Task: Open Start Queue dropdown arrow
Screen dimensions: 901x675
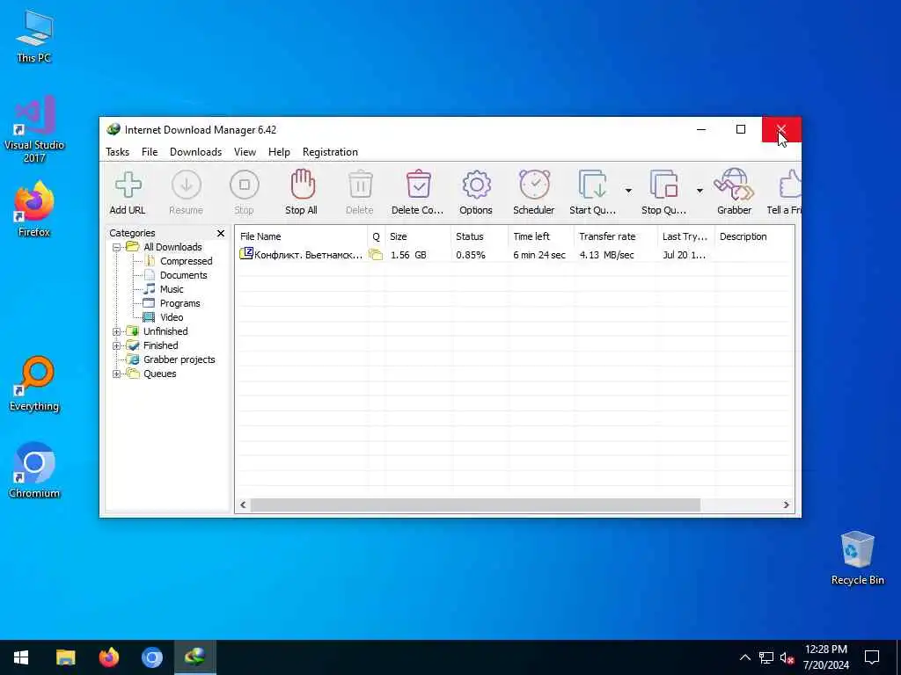Action: (x=628, y=191)
